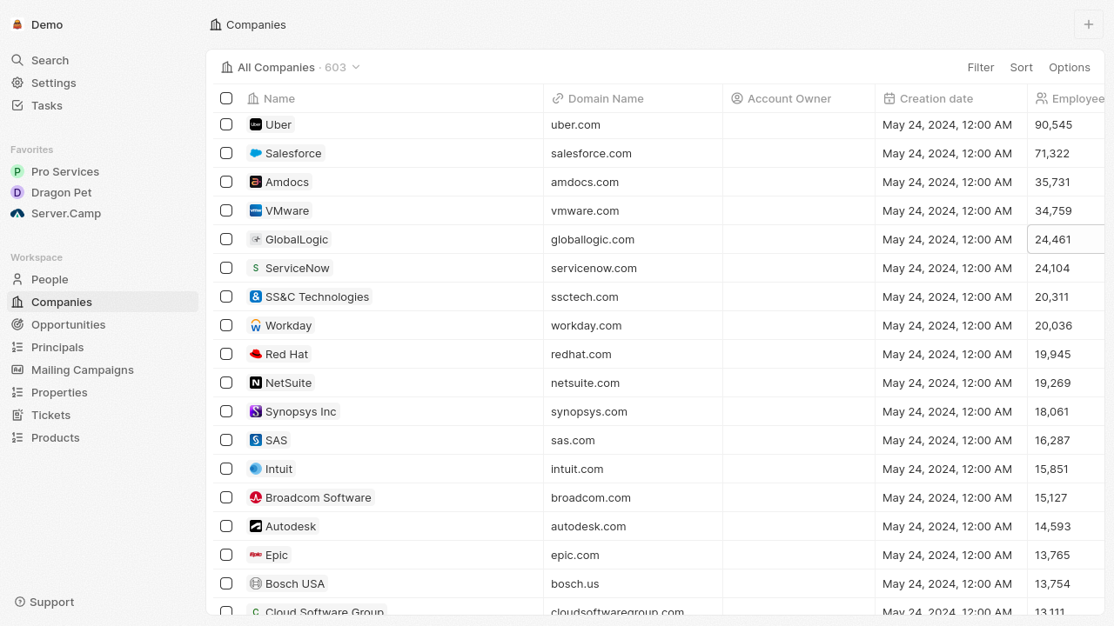Open the All Companies view dropdown
Image resolution: width=1114 pixels, height=626 pixels.
coord(291,67)
